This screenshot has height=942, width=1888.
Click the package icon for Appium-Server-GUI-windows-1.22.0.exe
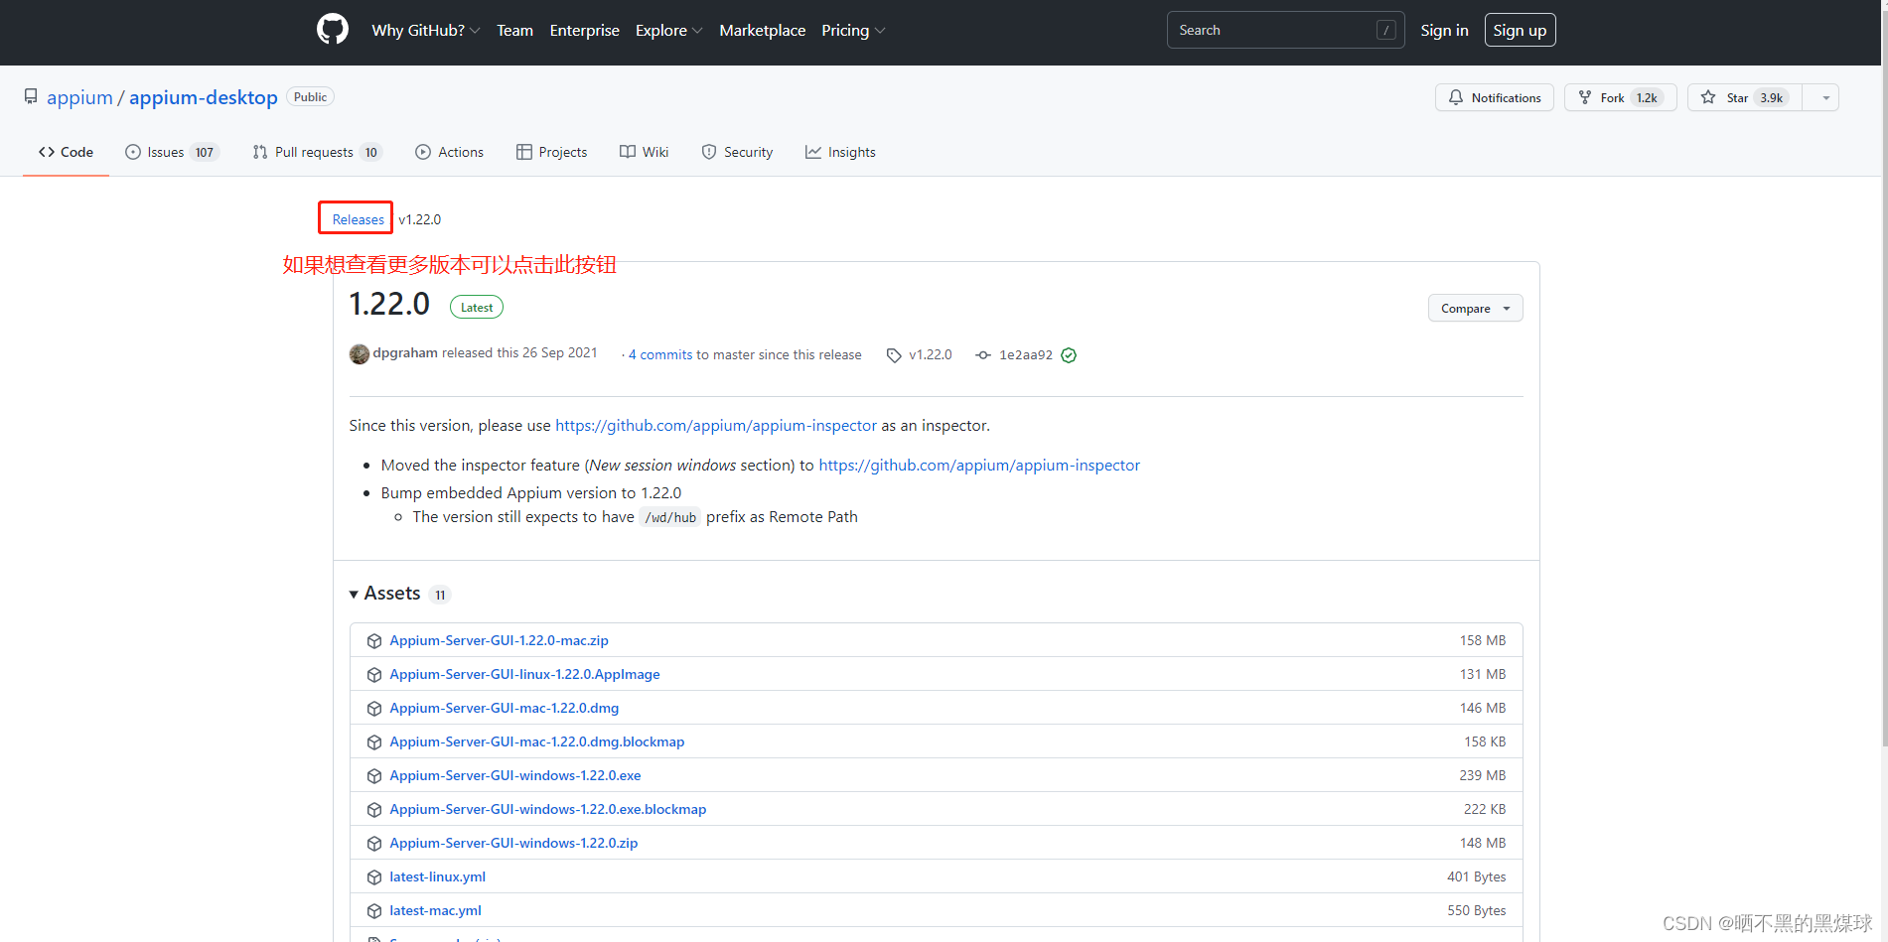pyautogui.click(x=374, y=776)
